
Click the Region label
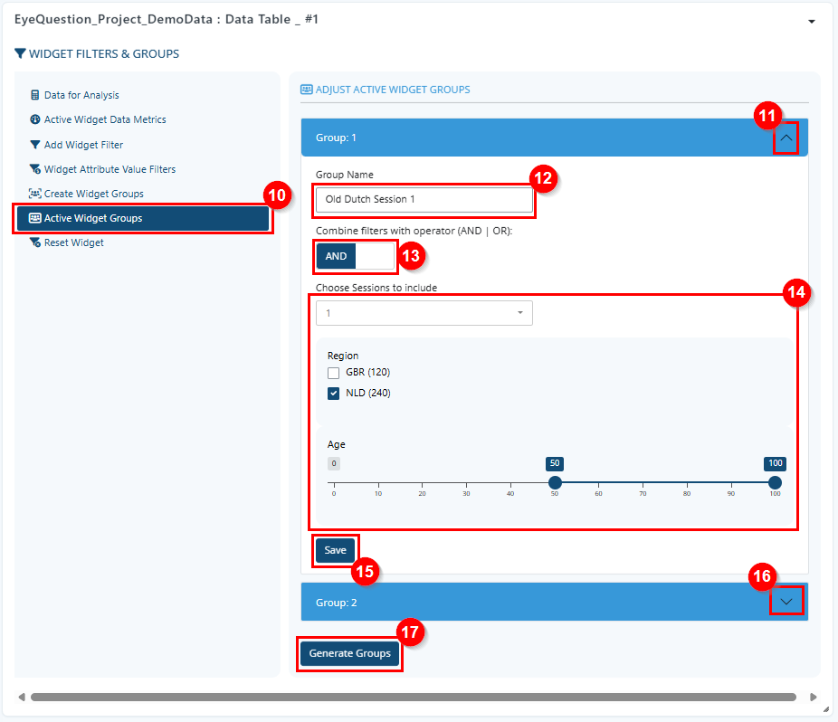[x=343, y=356]
